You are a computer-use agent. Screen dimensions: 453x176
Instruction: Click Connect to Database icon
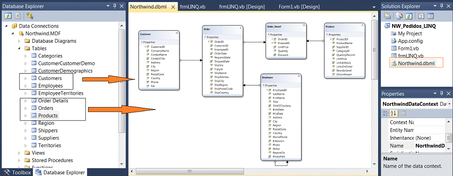pyautogui.click(x=29, y=16)
